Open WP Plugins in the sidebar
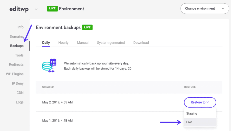The image size is (231, 131). pos(15,74)
